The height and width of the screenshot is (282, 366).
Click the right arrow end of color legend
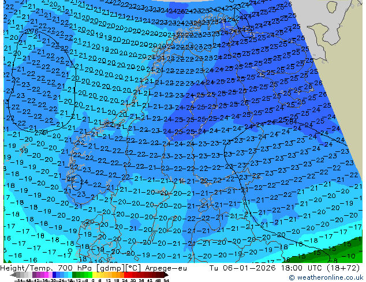tap(166, 275)
